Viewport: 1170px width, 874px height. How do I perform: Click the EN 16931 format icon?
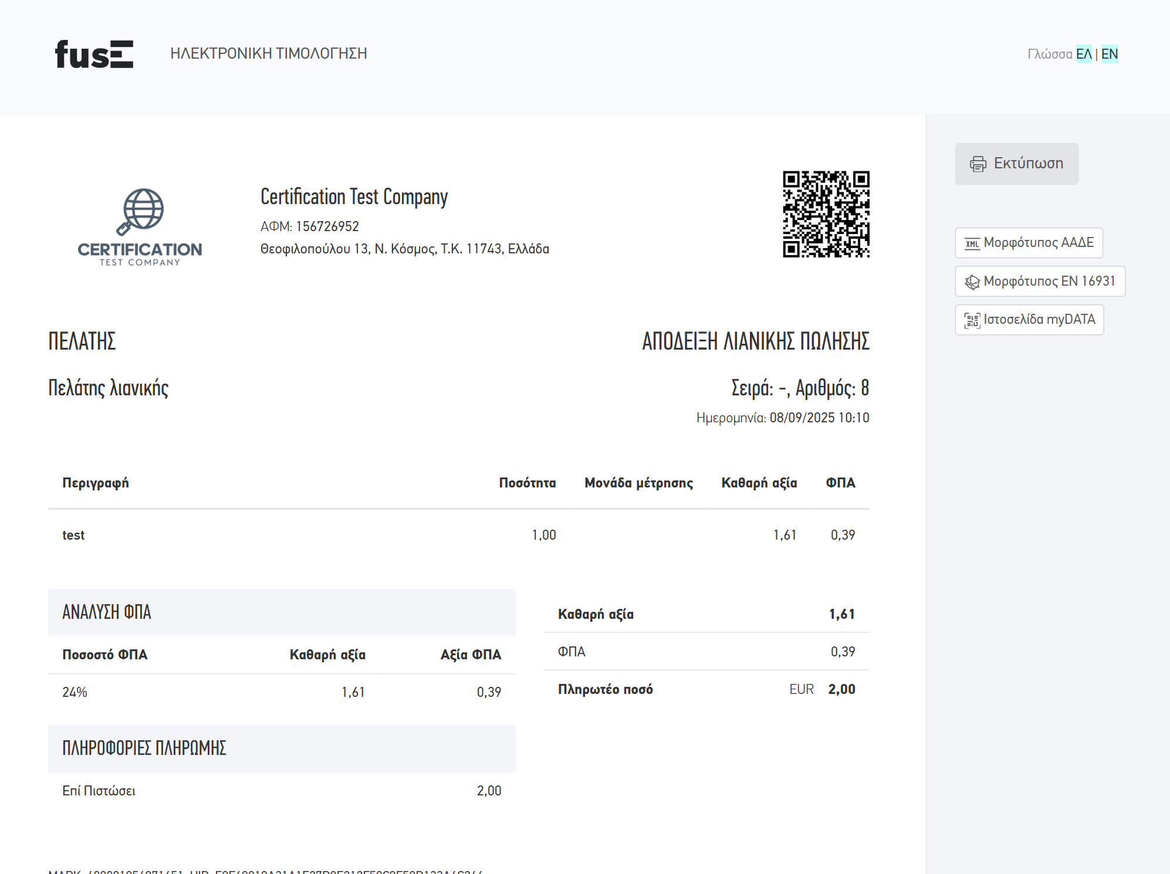pos(972,282)
